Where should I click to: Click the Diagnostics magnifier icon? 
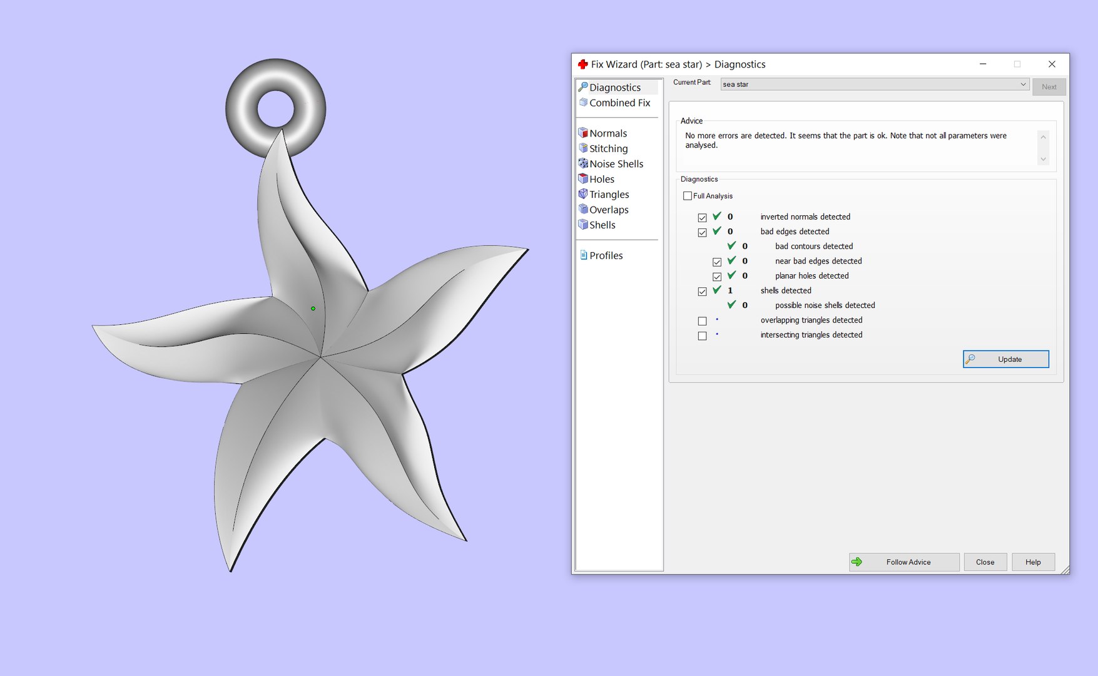pyautogui.click(x=583, y=86)
